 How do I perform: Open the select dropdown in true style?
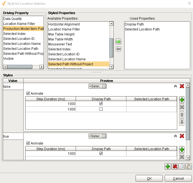pyautogui.click(x=98, y=136)
